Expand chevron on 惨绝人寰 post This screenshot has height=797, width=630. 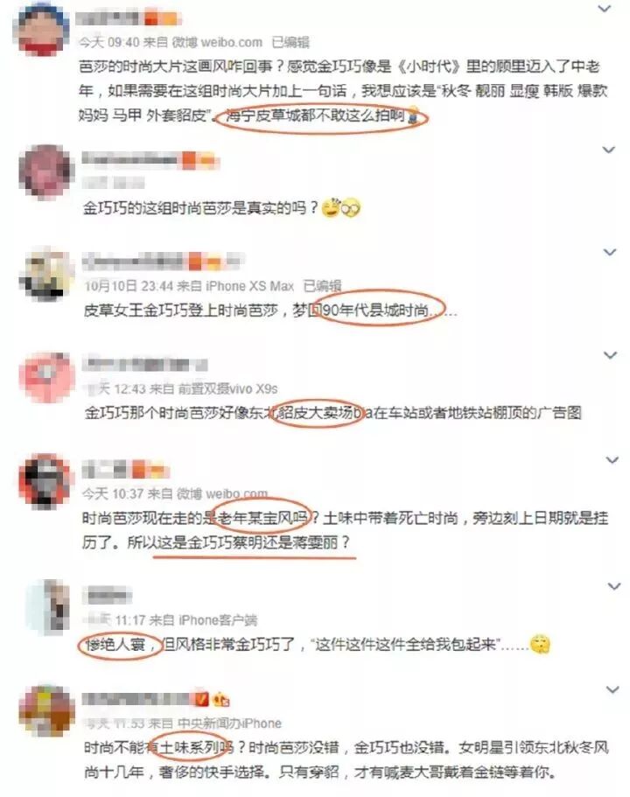pyautogui.click(x=614, y=586)
